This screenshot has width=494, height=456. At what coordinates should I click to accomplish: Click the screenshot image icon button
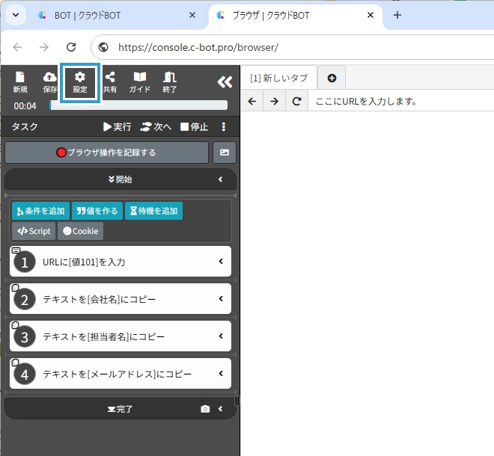coord(225,152)
